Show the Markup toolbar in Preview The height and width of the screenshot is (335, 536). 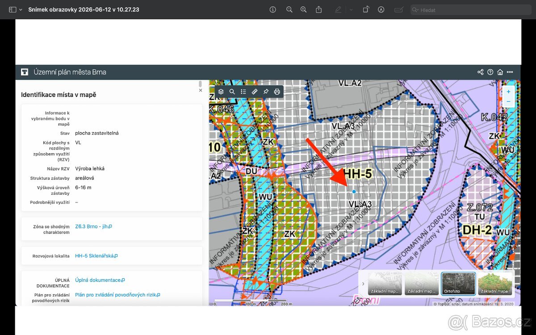381,9
